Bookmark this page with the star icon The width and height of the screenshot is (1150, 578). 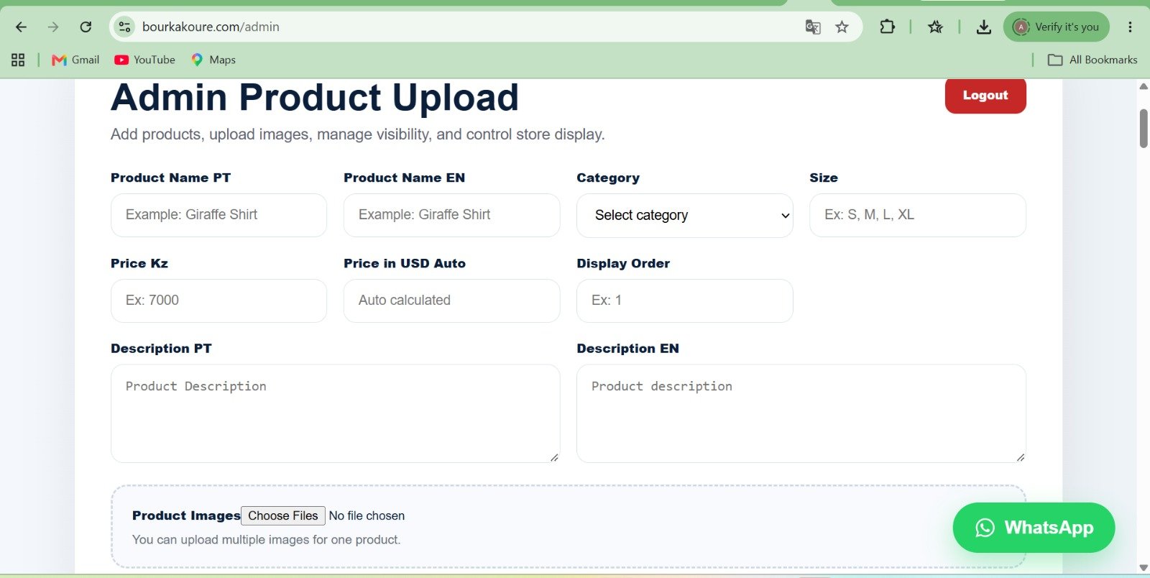click(842, 27)
